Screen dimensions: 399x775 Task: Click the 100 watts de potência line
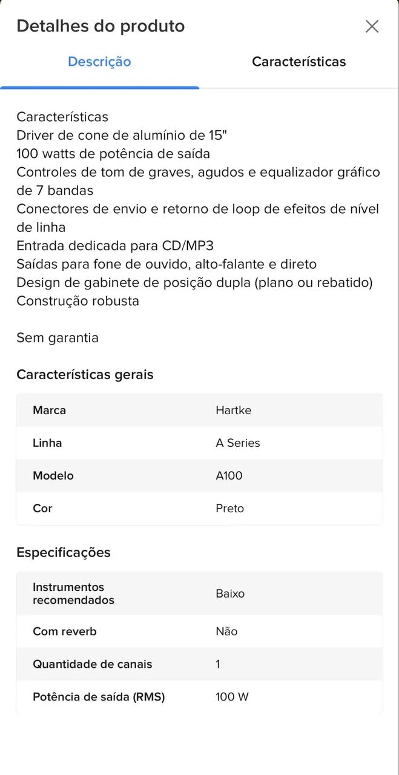[x=113, y=154]
